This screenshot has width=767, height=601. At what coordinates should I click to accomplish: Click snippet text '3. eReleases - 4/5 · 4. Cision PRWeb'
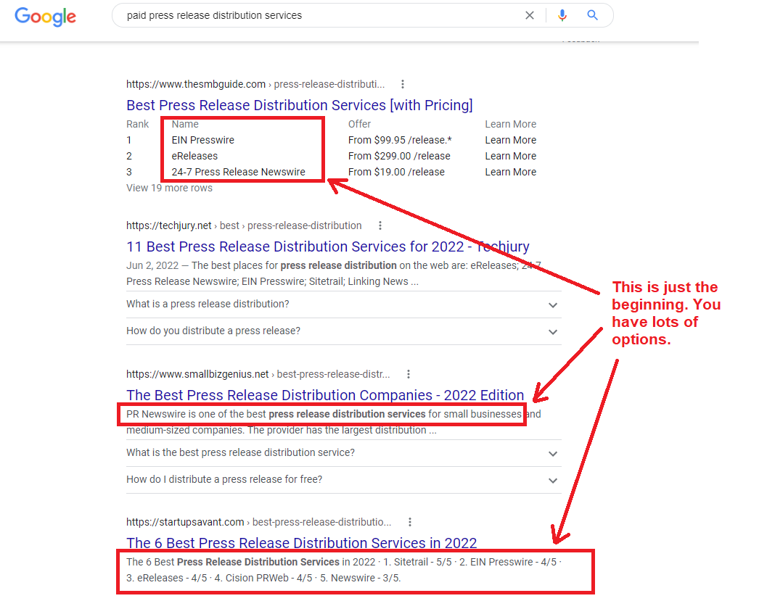click(x=208, y=578)
